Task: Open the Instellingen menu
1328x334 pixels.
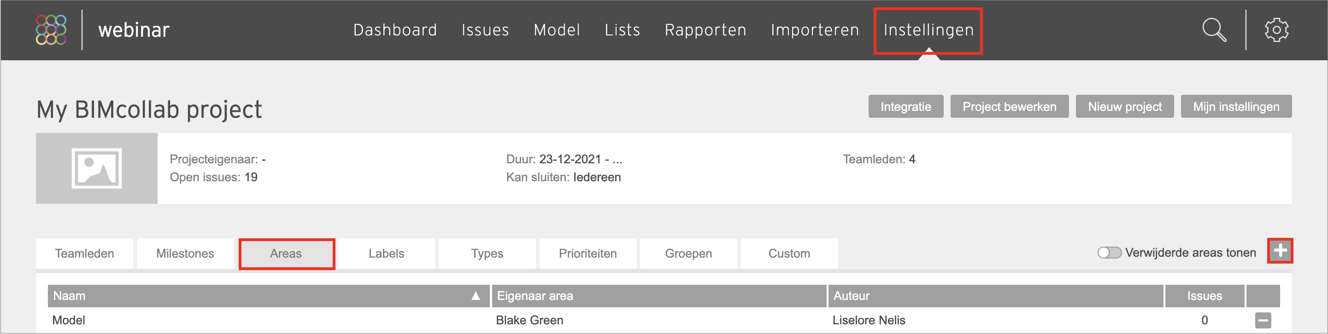Action: [928, 30]
